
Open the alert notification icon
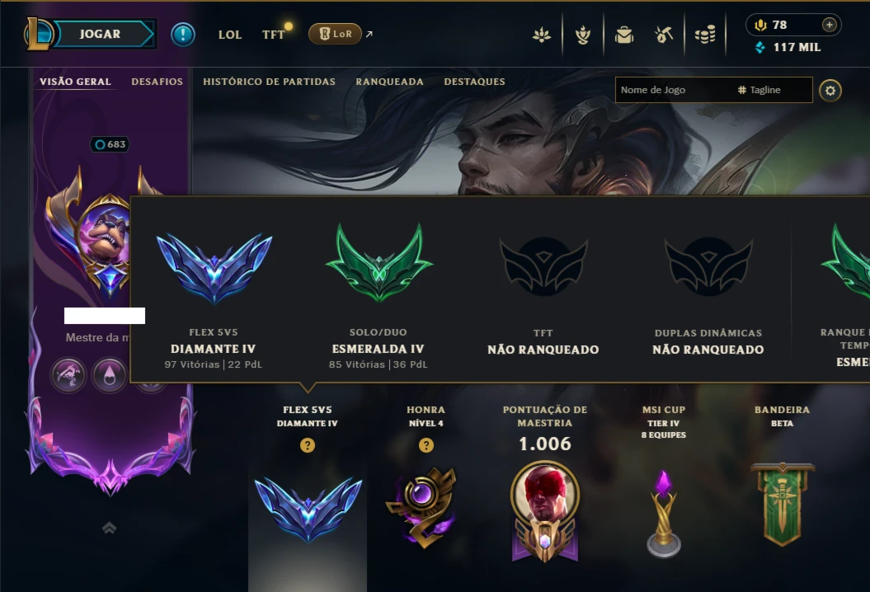pyautogui.click(x=182, y=35)
